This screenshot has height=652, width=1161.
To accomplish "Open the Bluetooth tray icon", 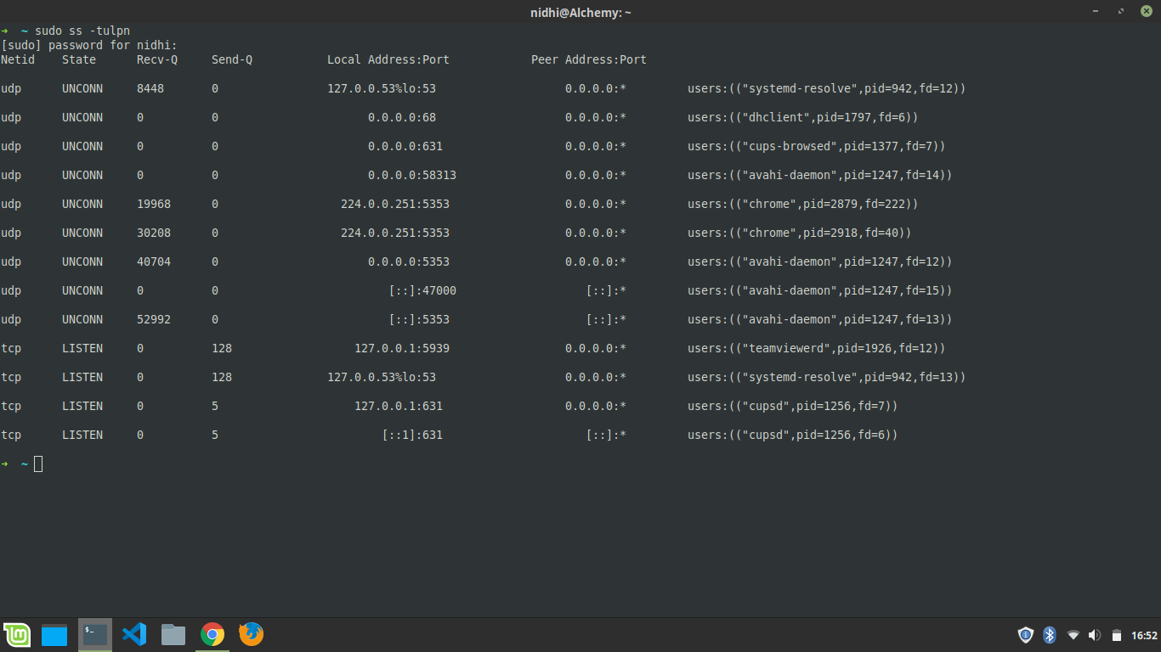I will 1049,635.
